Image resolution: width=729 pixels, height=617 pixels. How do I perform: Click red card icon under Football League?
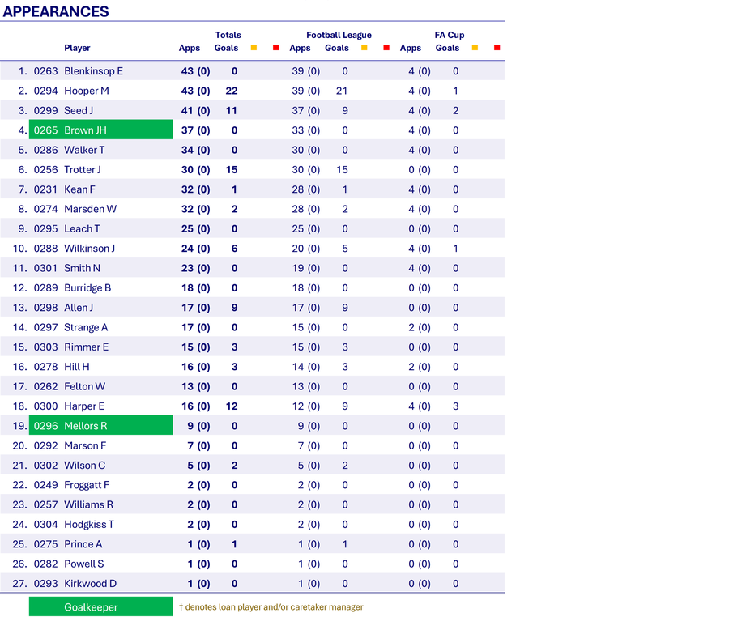(x=386, y=48)
